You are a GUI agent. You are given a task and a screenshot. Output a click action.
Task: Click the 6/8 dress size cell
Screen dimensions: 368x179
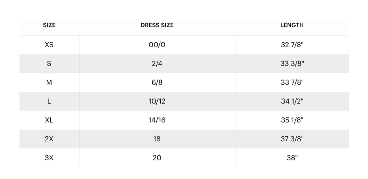[x=157, y=83]
